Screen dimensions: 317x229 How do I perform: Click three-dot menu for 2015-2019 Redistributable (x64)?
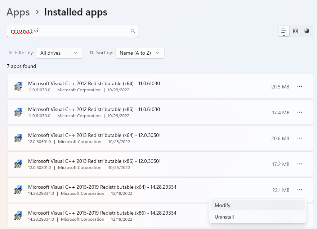click(x=299, y=190)
